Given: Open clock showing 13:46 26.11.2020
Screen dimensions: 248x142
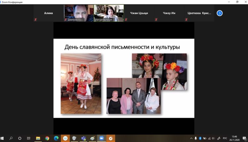Looking at the screenshot, I should pos(234,138).
